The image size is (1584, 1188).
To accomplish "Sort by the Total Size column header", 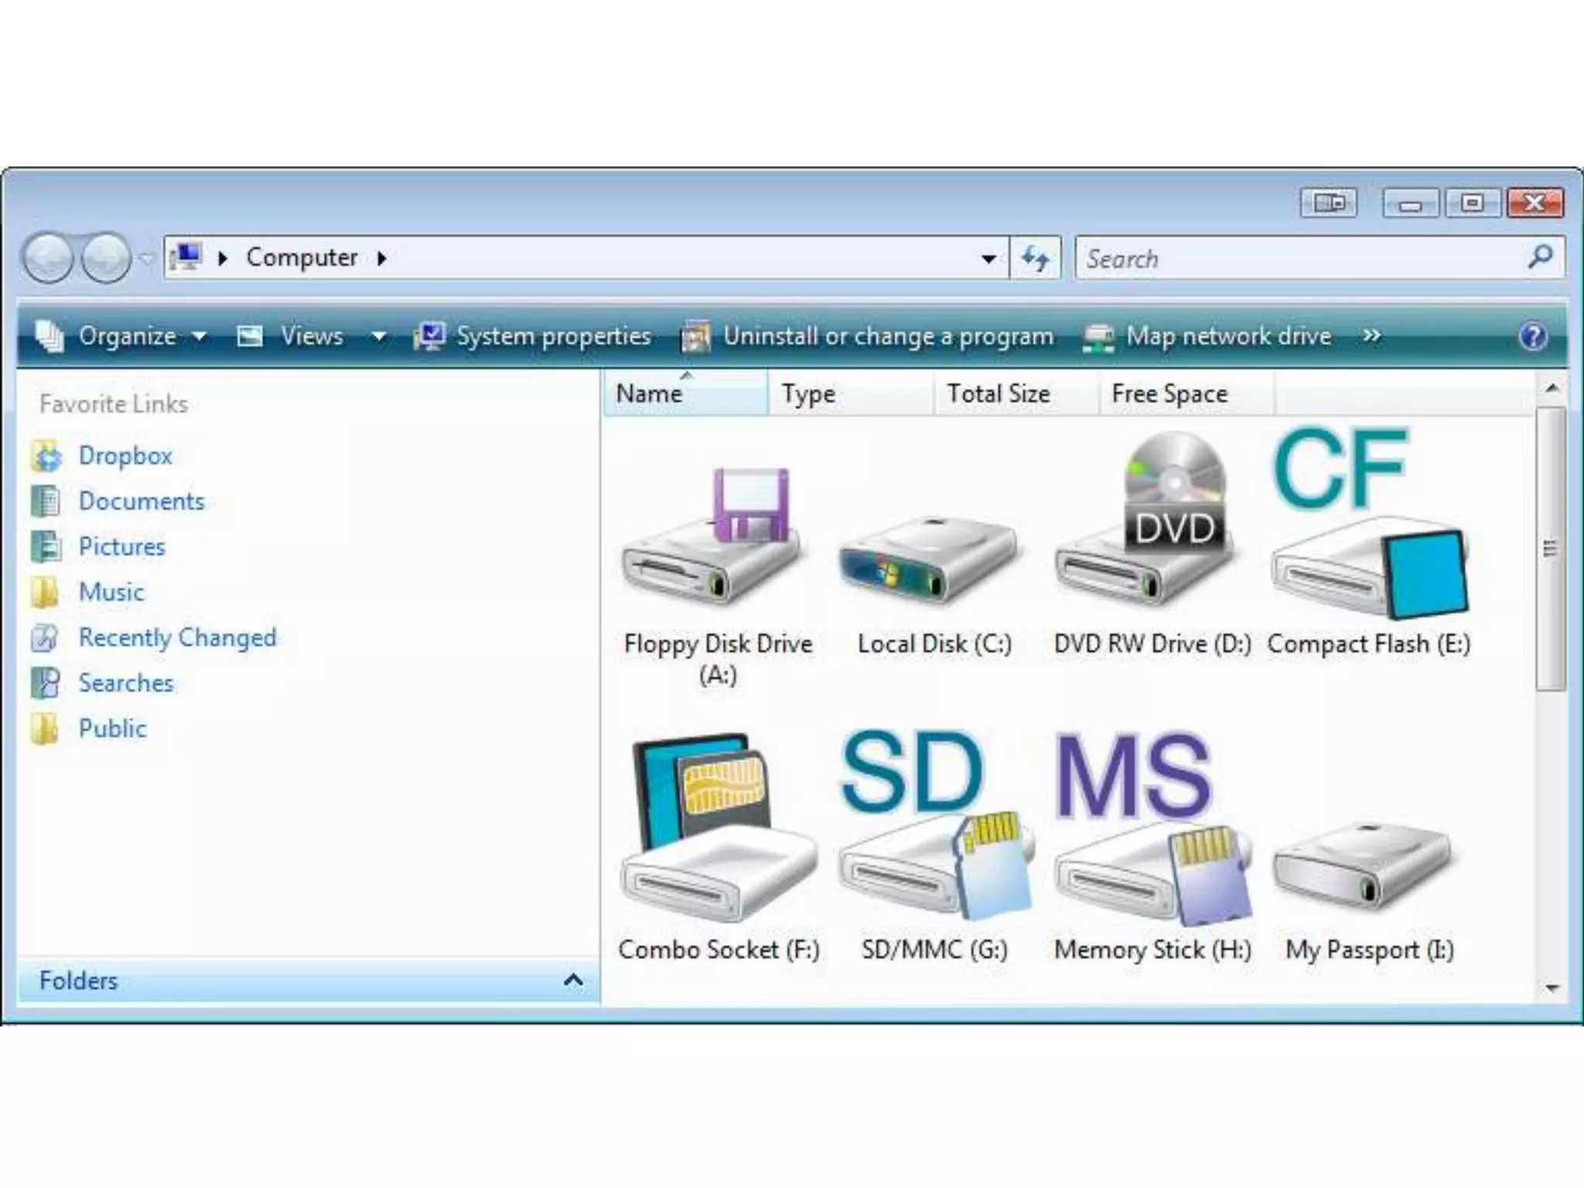I will click(x=998, y=394).
